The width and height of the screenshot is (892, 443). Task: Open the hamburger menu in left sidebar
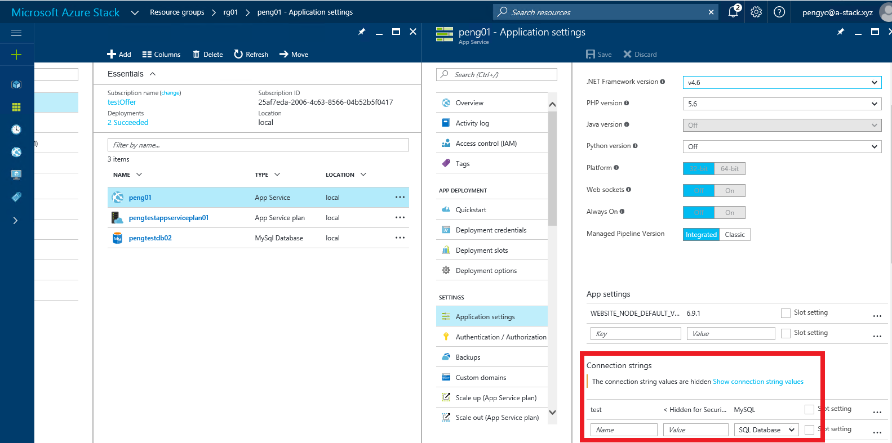[x=16, y=33]
